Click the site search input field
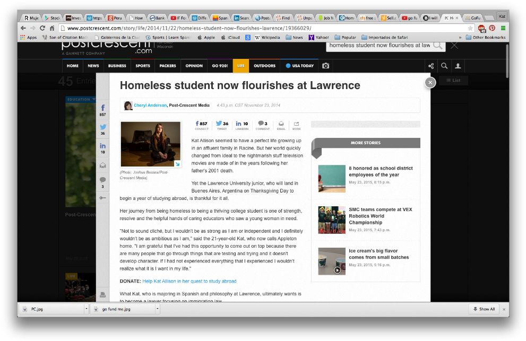This screenshot has height=341, width=526. [x=379, y=46]
